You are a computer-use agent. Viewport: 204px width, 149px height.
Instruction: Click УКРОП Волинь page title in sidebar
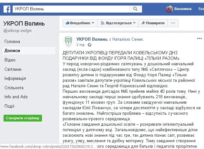pos(24,24)
